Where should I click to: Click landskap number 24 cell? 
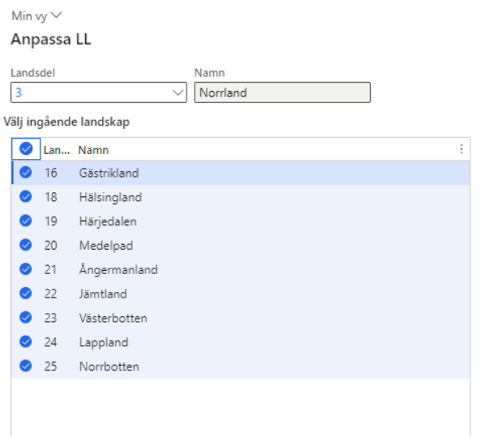click(50, 342)
